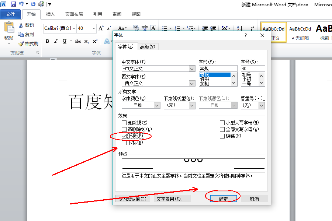Select 倾斜 in the 字形 list
Image resolution: width=332 pixels, height=221 pixels.
(x=204, y=79)
